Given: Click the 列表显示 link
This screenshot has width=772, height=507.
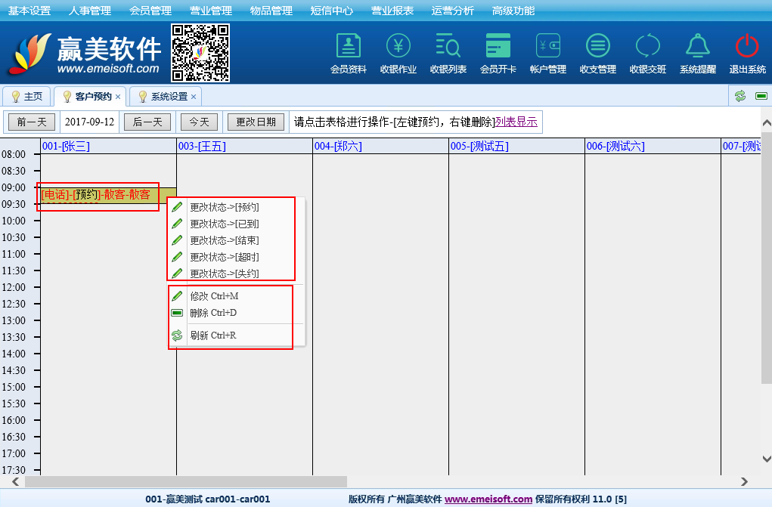Looking at the screenshot, I should click(516, 122).
